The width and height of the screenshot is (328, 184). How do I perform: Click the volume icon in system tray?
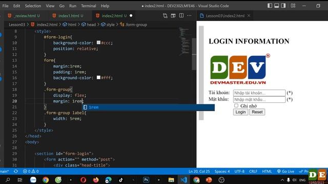pos(295,180)
